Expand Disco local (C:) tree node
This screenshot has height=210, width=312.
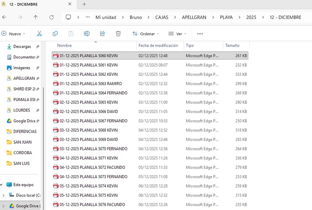(x=3, y=195)
